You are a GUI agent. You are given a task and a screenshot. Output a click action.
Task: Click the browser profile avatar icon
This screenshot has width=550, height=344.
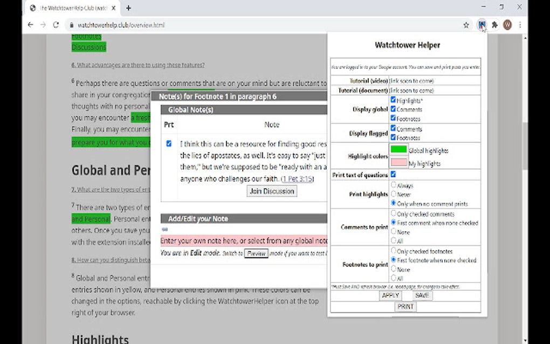[507, 25]
